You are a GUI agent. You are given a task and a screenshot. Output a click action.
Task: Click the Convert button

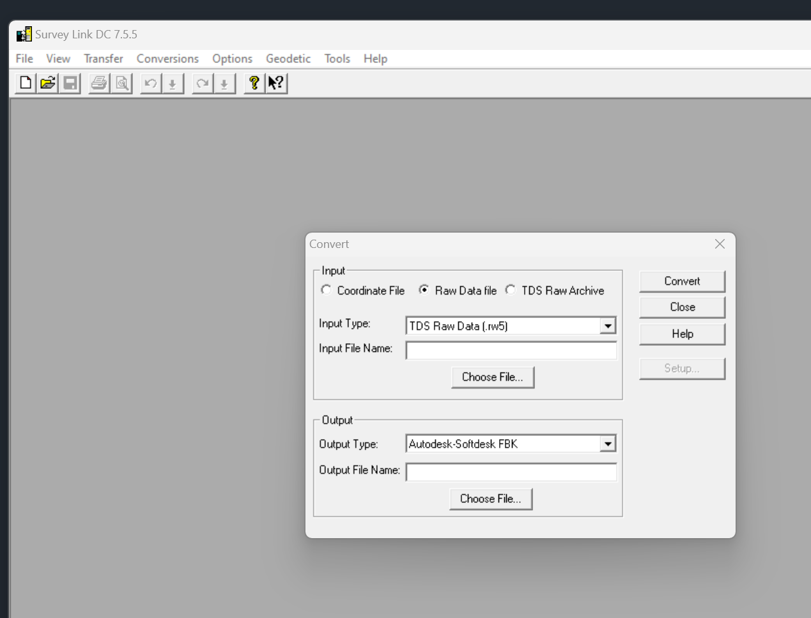[681, 281]
